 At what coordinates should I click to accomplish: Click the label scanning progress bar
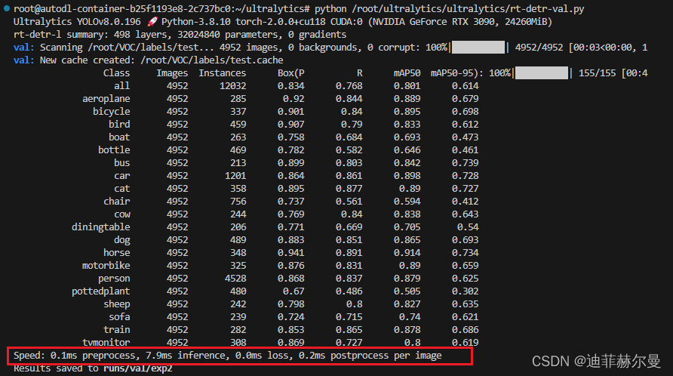point(478,48)
